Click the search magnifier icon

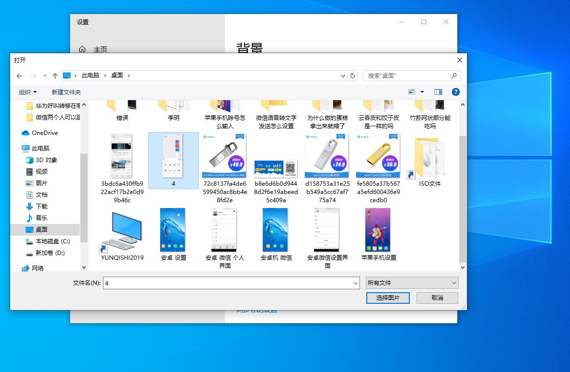click(454, 75)
